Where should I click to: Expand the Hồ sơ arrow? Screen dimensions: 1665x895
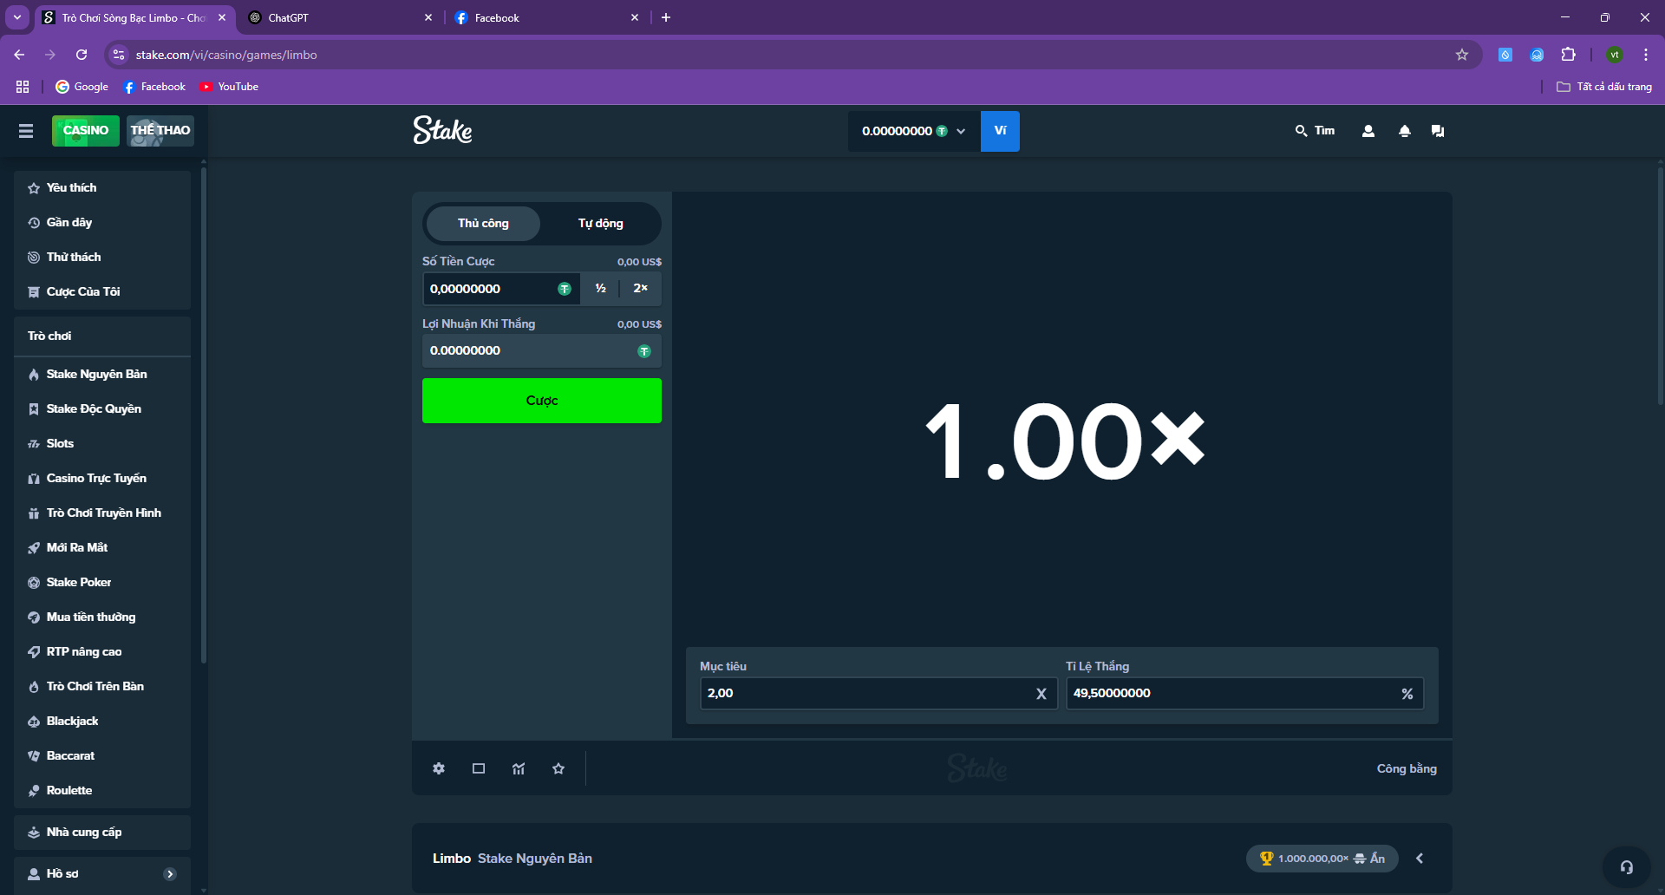170,874
